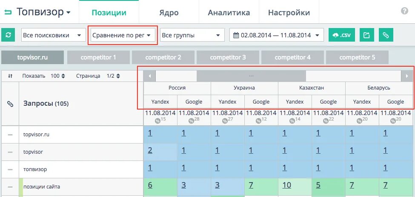This screenshot has width=415, height=197.
Task: Open the Все поисковики dropdown
Action: point(54,35)
